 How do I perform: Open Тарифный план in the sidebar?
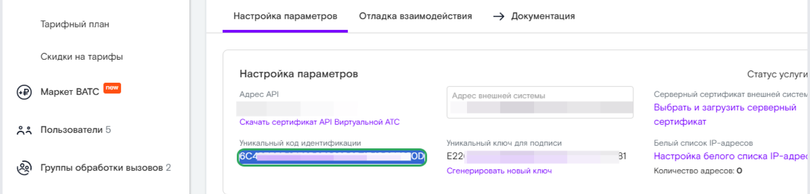[75, 24]
